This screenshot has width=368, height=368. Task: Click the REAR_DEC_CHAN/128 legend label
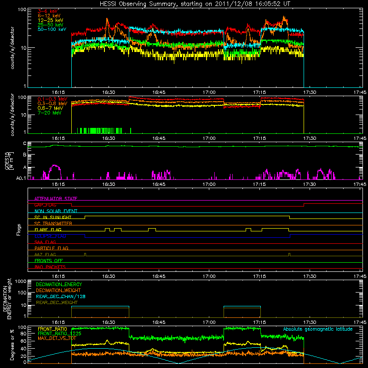(x=61, y=296)
